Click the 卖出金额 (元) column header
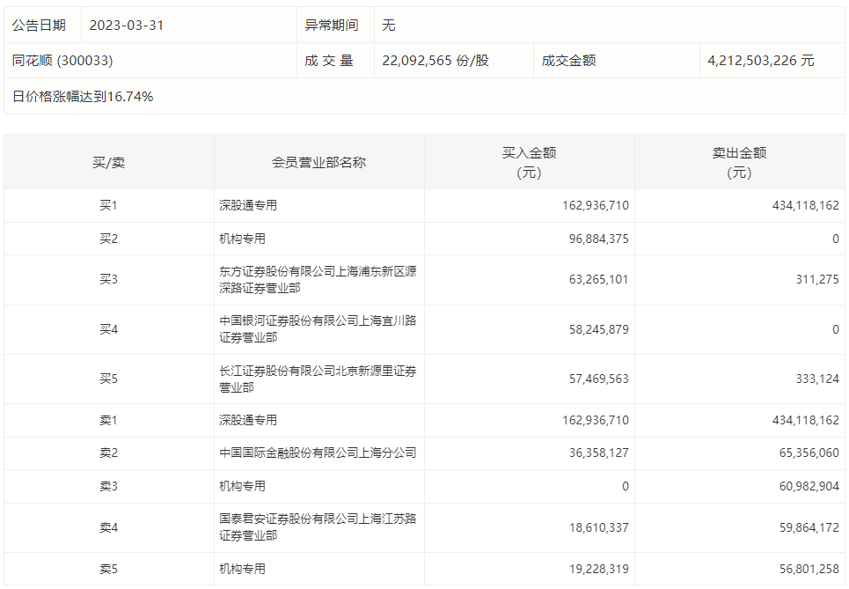The width and height of the screenshot is (849, 589). 739,163
